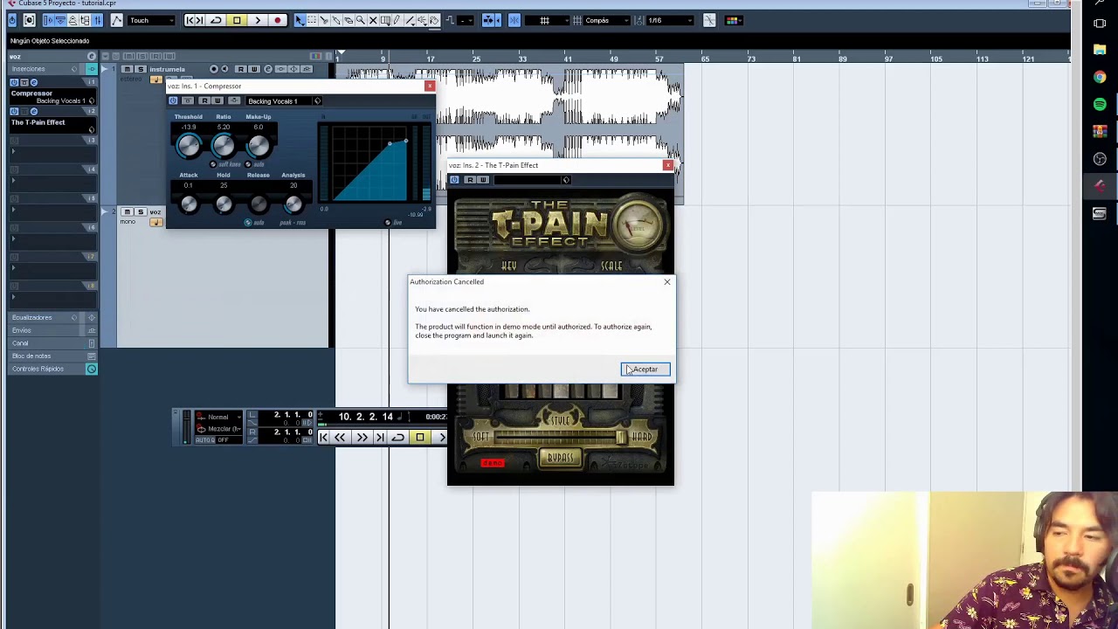Close the T-Pain Effect plugin window
1118x629 pixels.
click(x=668, y=165)
